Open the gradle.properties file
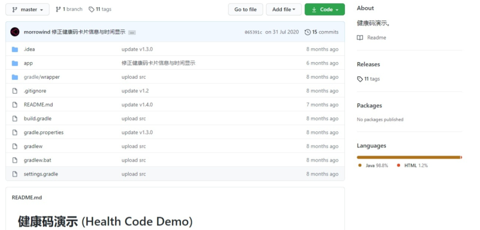Image resolution: width=480 pixels, height=230 pixels. 44,133
